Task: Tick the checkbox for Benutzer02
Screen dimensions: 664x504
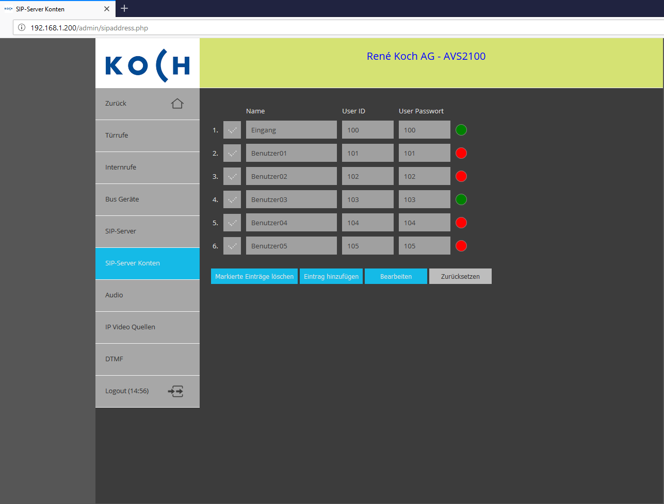Action: click(232, 176)
